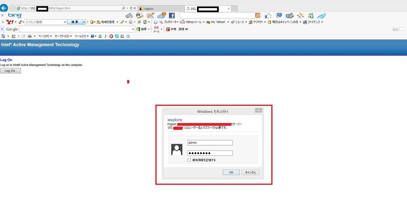The height and width of the screenshot is (221, 407).
Task: Click the forward navigation arrow
Action: (12, 8)
